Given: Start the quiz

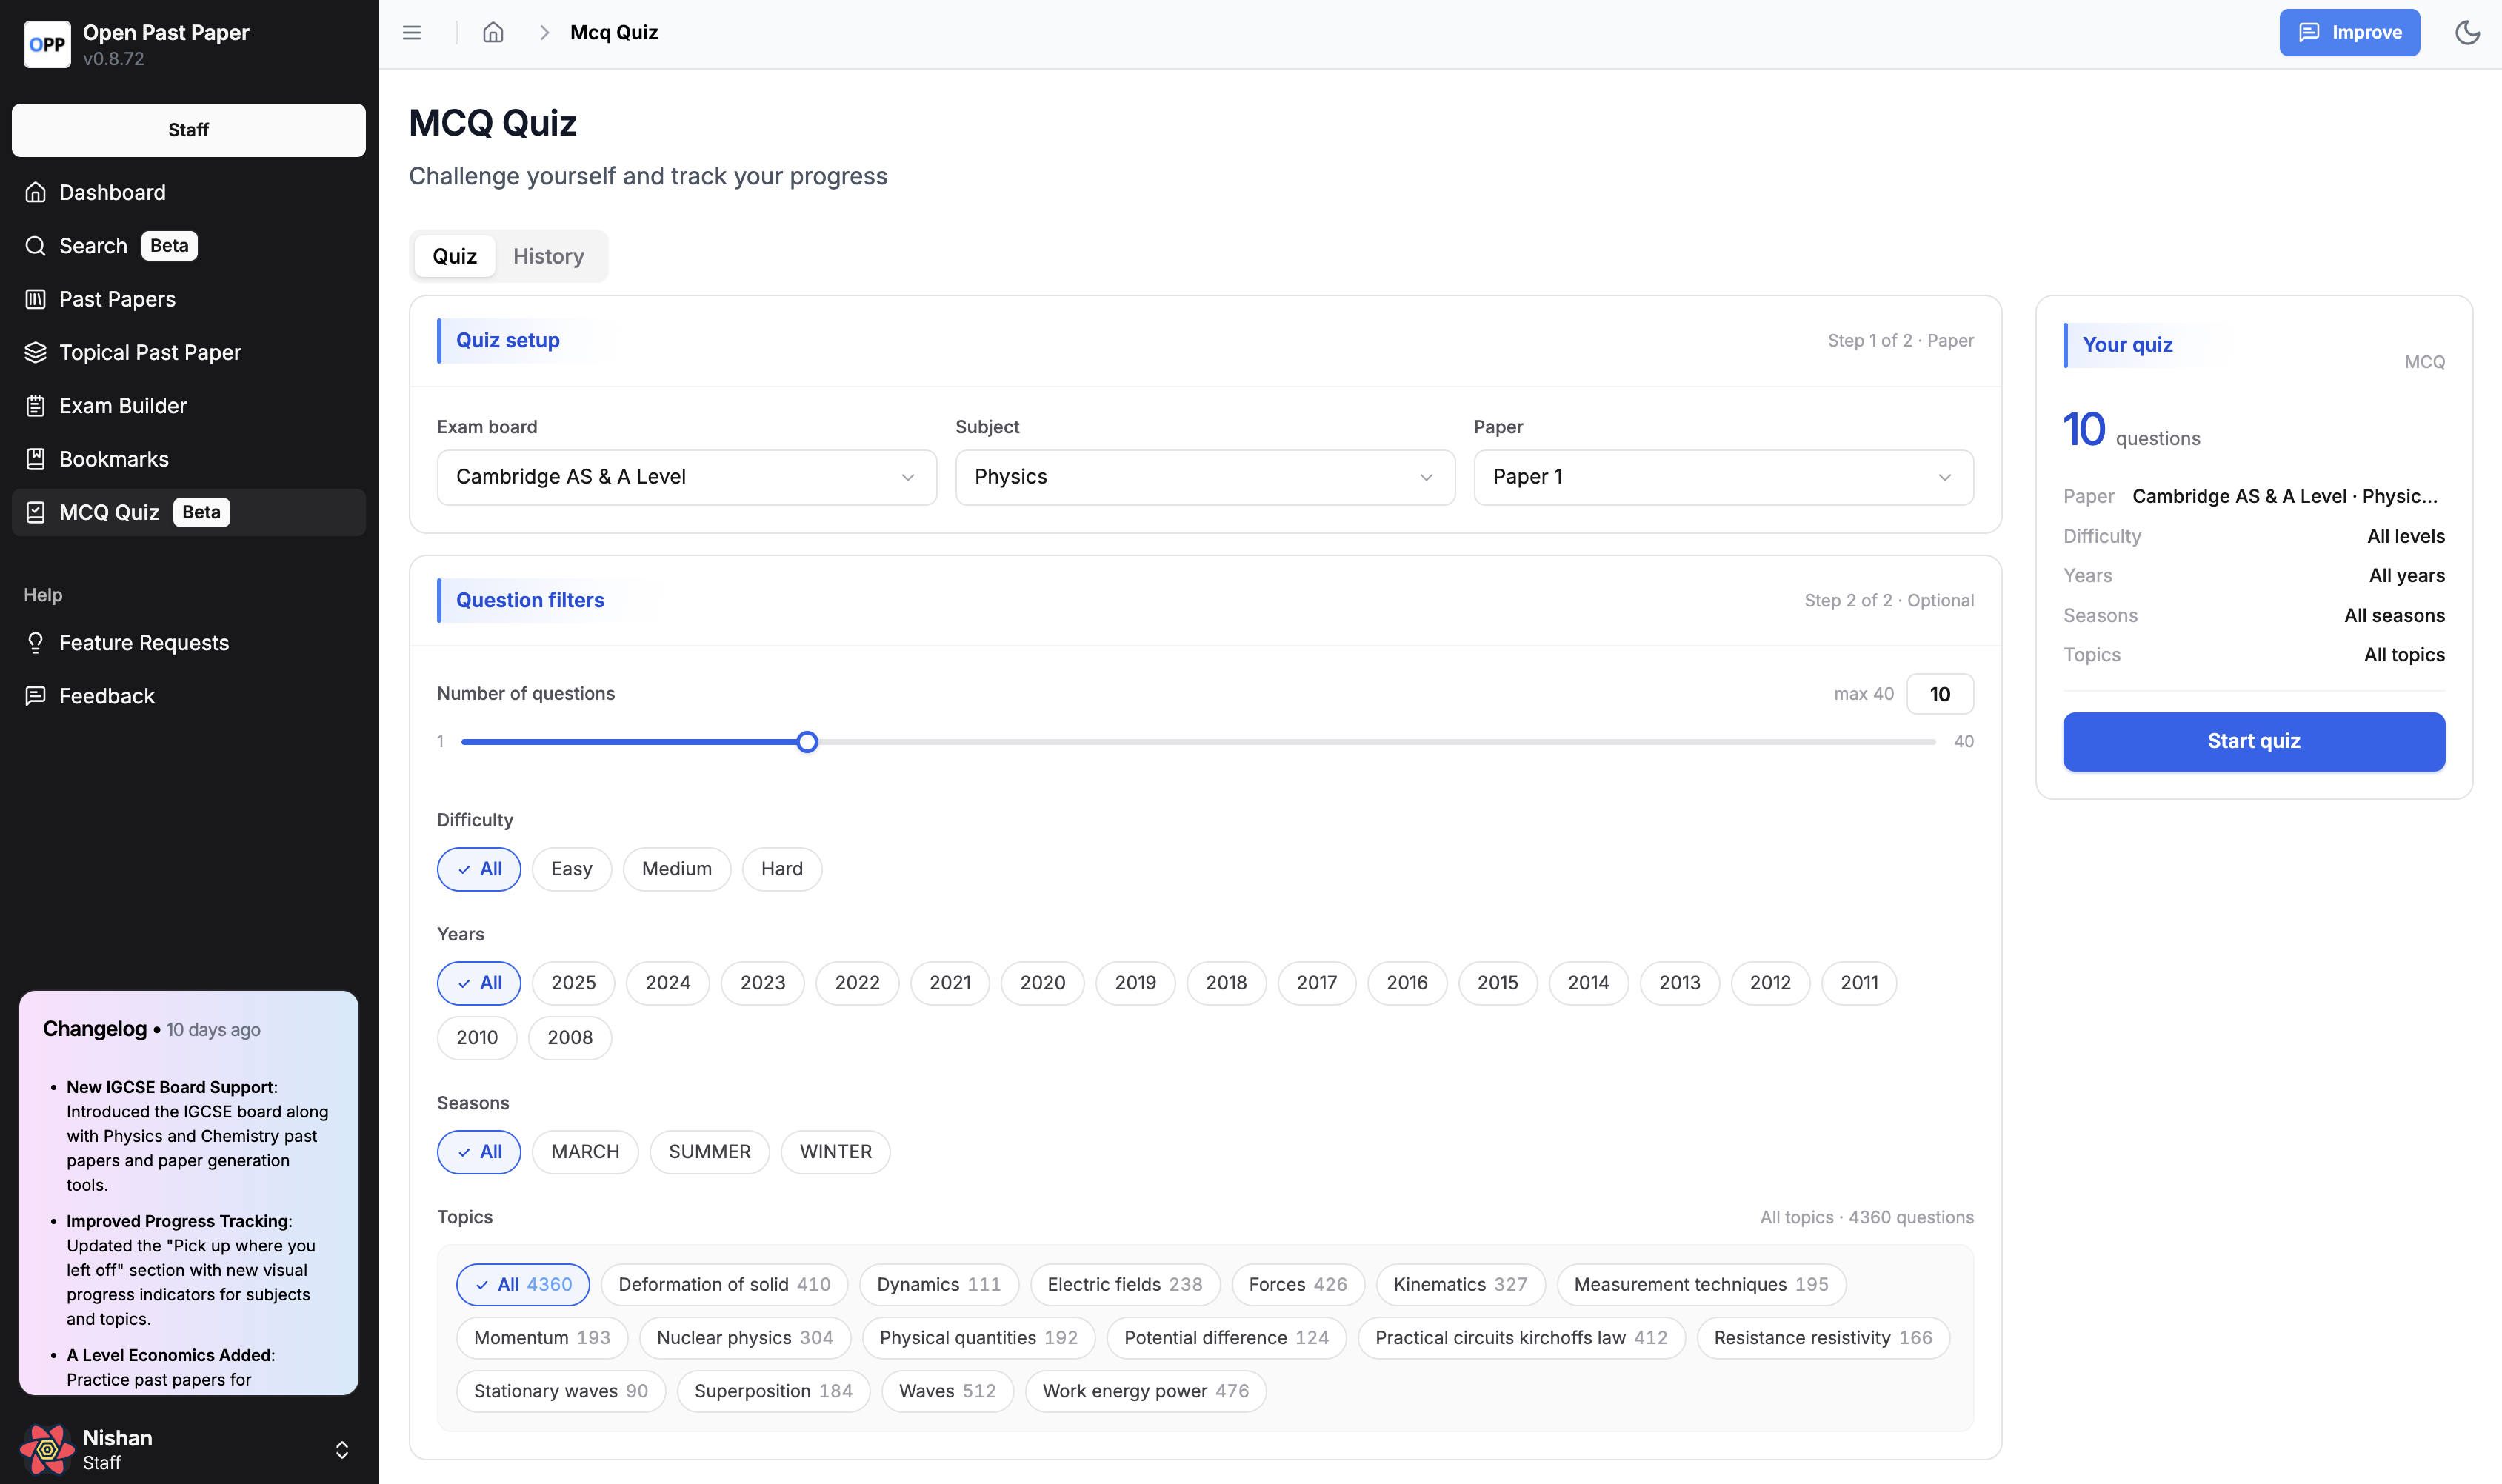Looking at the screenshot, I should [2254, 742].
